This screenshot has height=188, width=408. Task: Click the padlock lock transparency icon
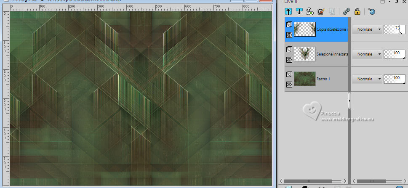[357, 11]
